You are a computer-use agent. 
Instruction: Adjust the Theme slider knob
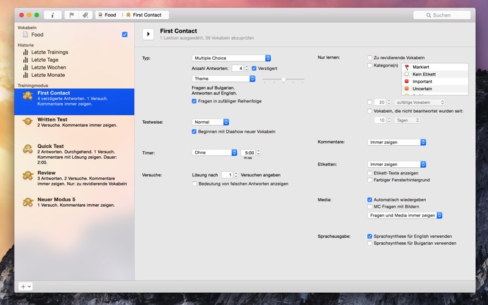tap(284, 80)
